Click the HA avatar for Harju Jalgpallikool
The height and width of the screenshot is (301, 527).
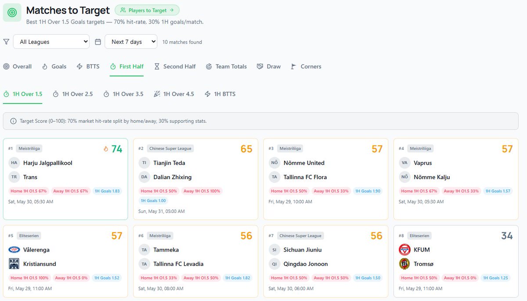tap(14, 163)
